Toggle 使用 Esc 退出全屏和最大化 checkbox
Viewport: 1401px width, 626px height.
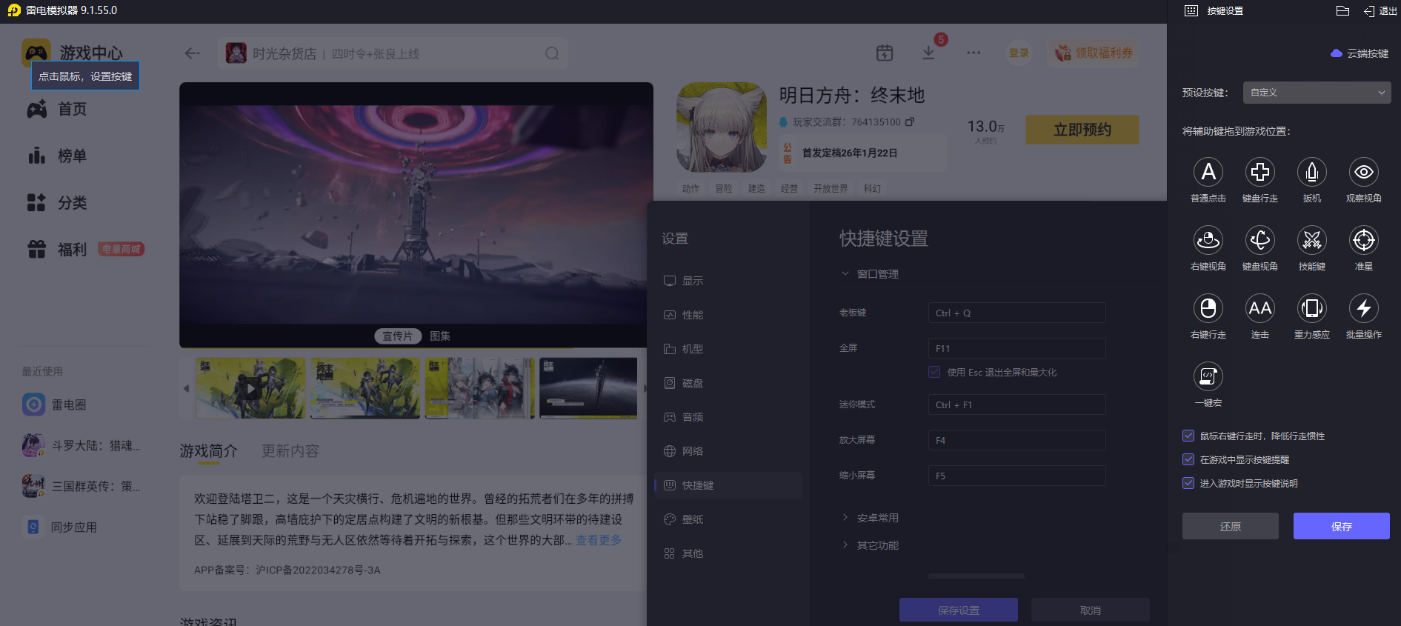tap(934, 372)
